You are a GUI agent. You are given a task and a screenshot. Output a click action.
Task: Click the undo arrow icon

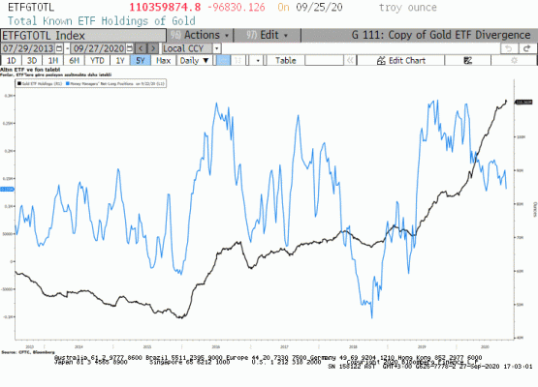tap(509, 48)
